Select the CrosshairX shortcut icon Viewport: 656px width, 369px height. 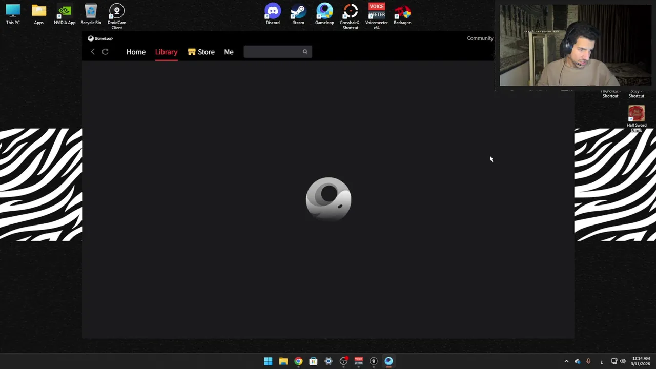[351, 16]
